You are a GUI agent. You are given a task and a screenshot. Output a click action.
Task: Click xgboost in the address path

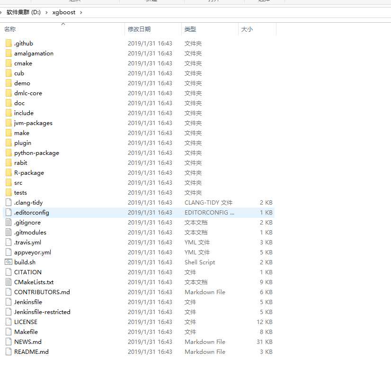[64, 12]
